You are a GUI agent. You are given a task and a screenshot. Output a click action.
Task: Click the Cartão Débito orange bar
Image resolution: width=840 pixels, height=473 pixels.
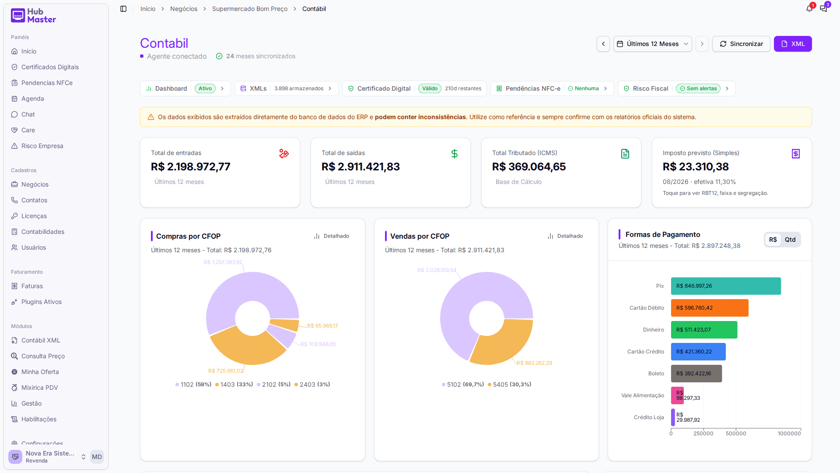710,308
